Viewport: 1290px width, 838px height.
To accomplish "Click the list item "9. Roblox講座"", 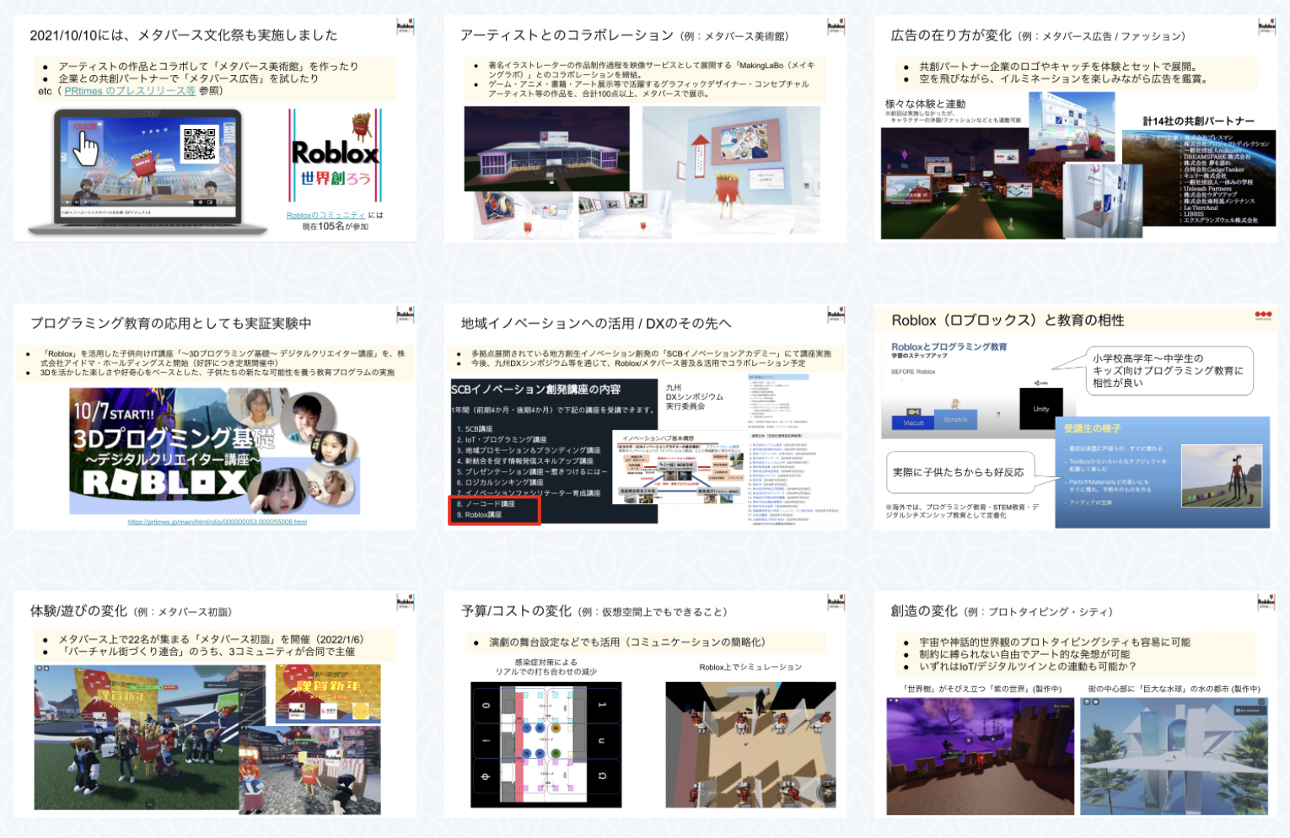I will (x=479, y=514).
